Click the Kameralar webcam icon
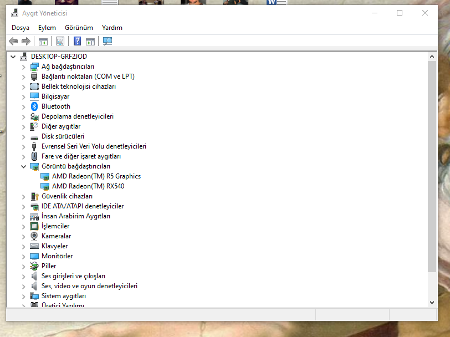 (34, 236)
